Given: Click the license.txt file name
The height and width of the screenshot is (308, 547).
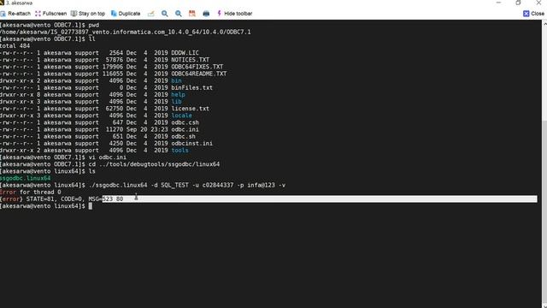Looking at the screenshot, I should tap(190, 109).
